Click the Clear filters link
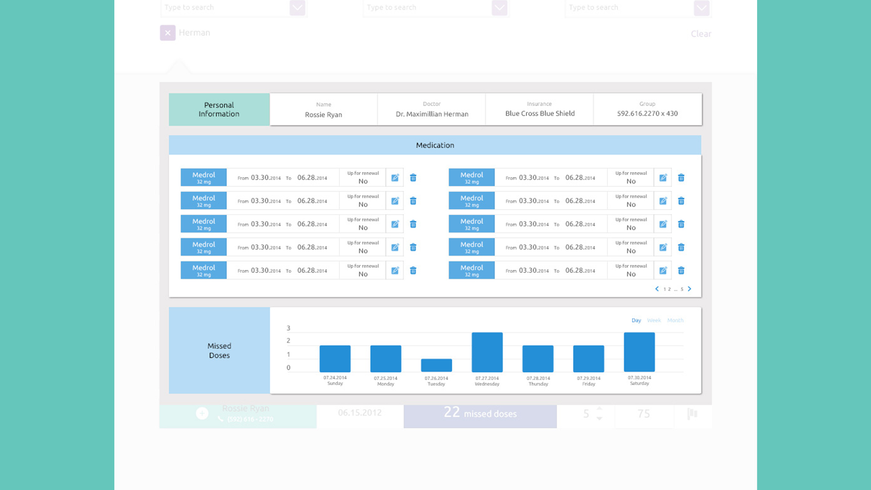 click(x=700, y=34)
